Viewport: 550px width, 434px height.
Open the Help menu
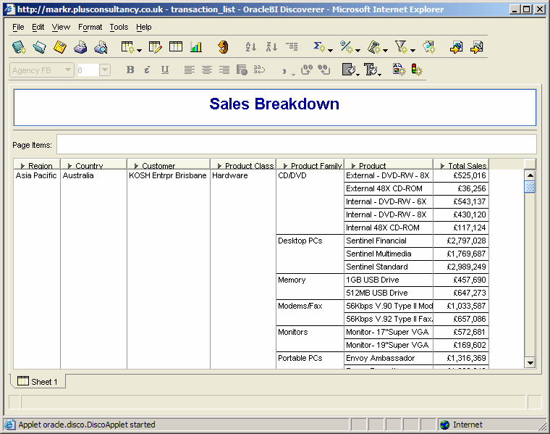pos(144,27)
